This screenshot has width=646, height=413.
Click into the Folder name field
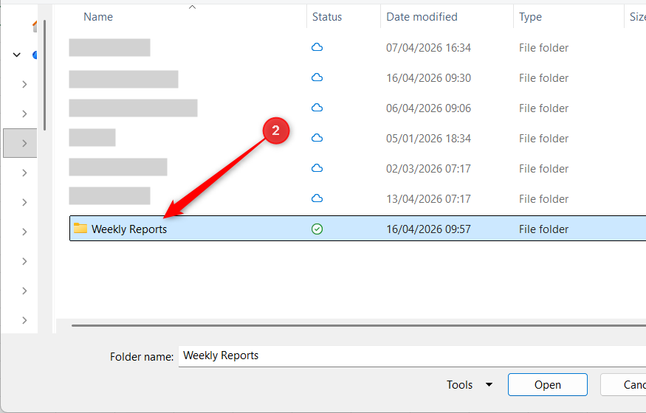(412, 355)
